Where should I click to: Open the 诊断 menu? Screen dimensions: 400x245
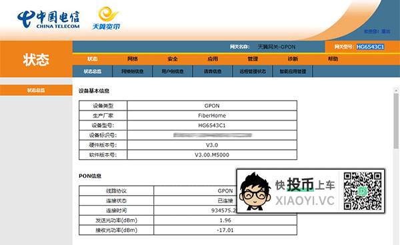(x=293, y=59)
